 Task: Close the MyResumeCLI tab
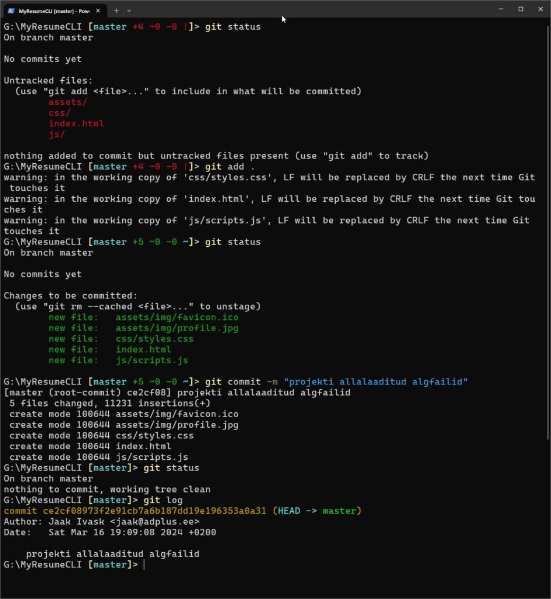pos(97,11)
